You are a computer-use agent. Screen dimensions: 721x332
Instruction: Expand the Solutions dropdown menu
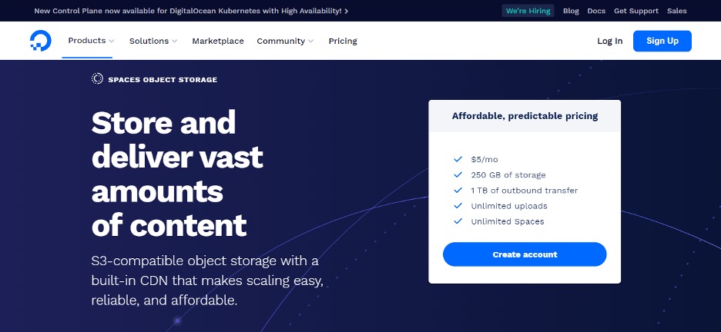pos(153,41)
